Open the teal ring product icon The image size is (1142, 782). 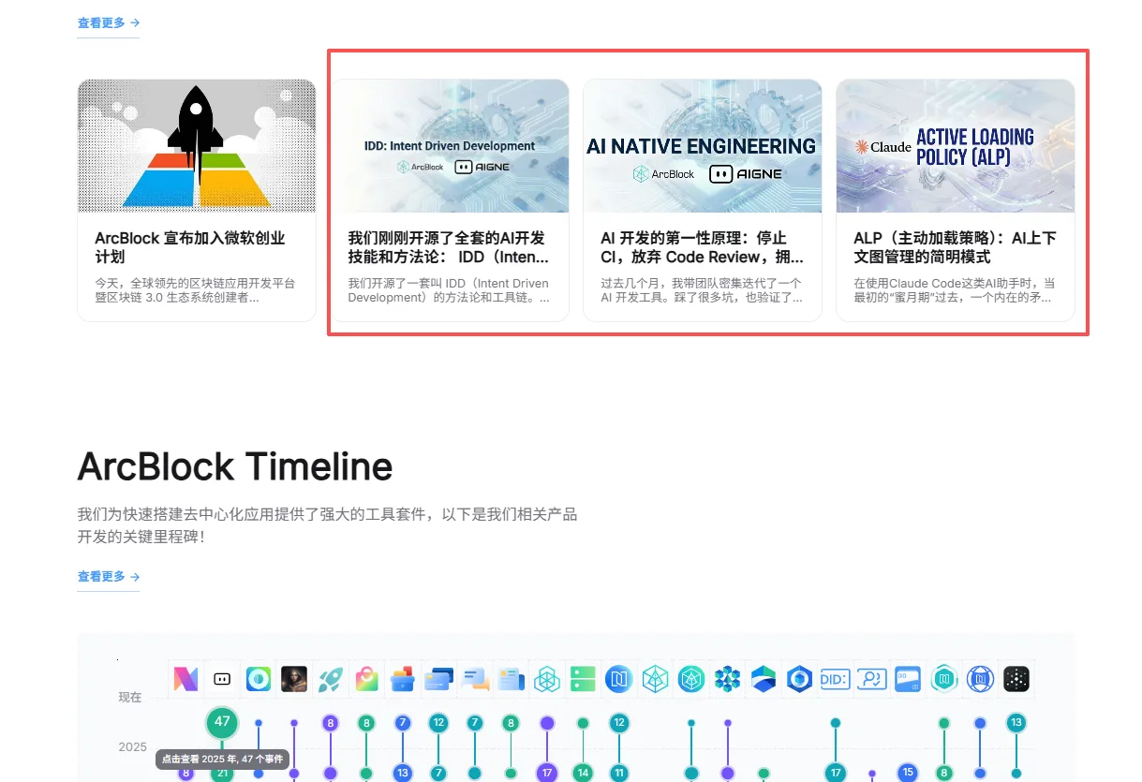pyautogui.click(x=259, y=679)
